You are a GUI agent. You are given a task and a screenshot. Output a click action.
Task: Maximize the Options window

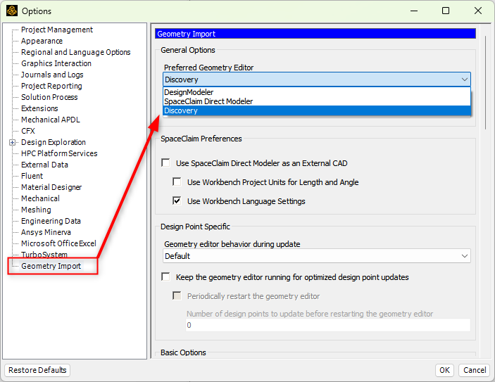tap(446, 11)
